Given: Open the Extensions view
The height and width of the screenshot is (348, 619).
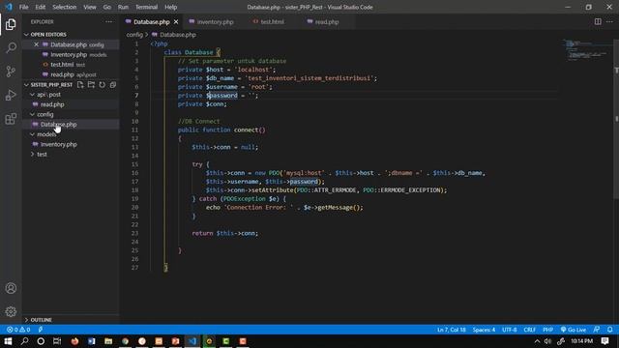Looking at the screenshot, I should (11, 119).
